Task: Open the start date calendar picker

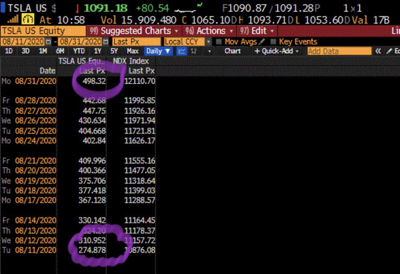Action: [x=48, y=42]
